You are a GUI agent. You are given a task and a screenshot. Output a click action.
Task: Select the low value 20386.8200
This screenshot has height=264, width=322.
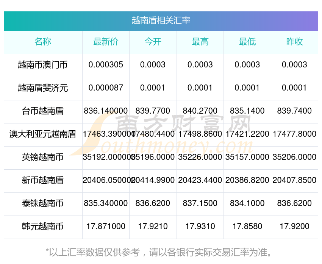coord(247,180)
